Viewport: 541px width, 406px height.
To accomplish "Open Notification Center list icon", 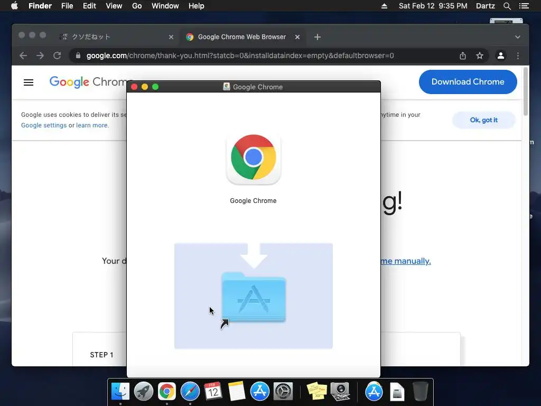I will [x=524, y=6].
